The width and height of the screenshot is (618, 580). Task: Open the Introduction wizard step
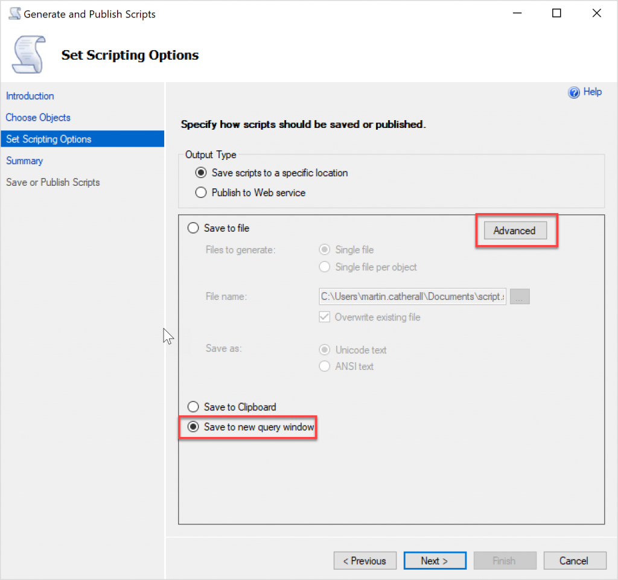point(30,96)
